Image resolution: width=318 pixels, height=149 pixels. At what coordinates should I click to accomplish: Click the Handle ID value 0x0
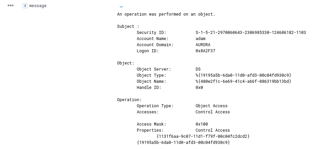coord(199,88)
